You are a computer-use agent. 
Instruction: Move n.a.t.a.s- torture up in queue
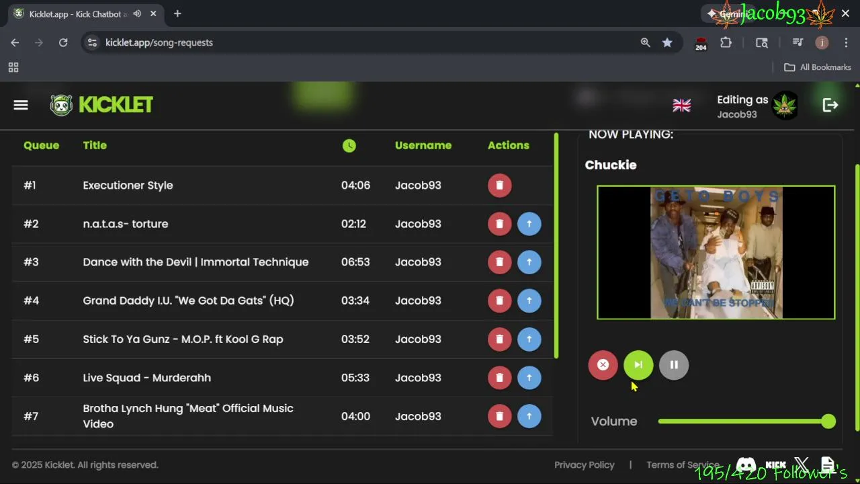[x=529, y=224]
